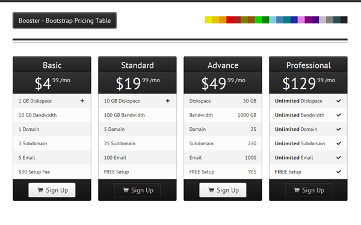Select the 10 GB Bandwidth row
The width and height of the screenshot is (361, 225).
coord(52,115)
